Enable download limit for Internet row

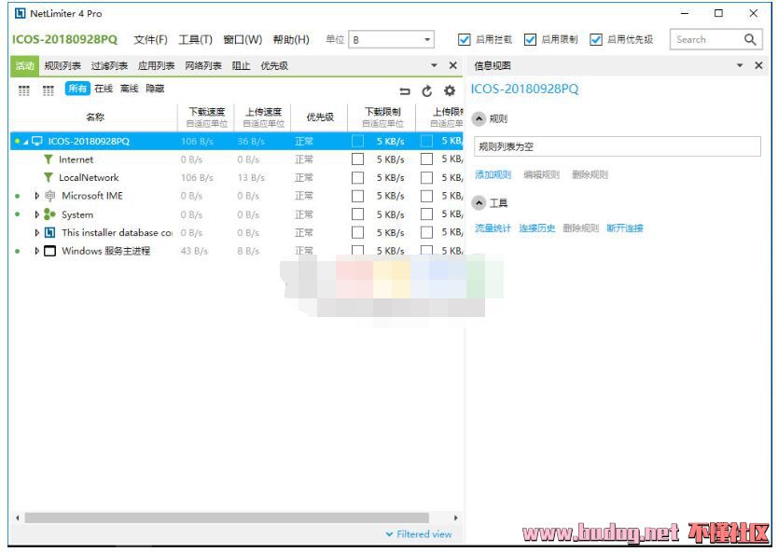pyautogui.click(x=357, y=159)
